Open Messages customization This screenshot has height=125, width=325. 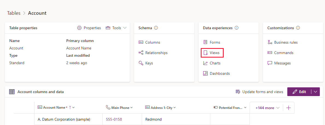coord(279,63)
